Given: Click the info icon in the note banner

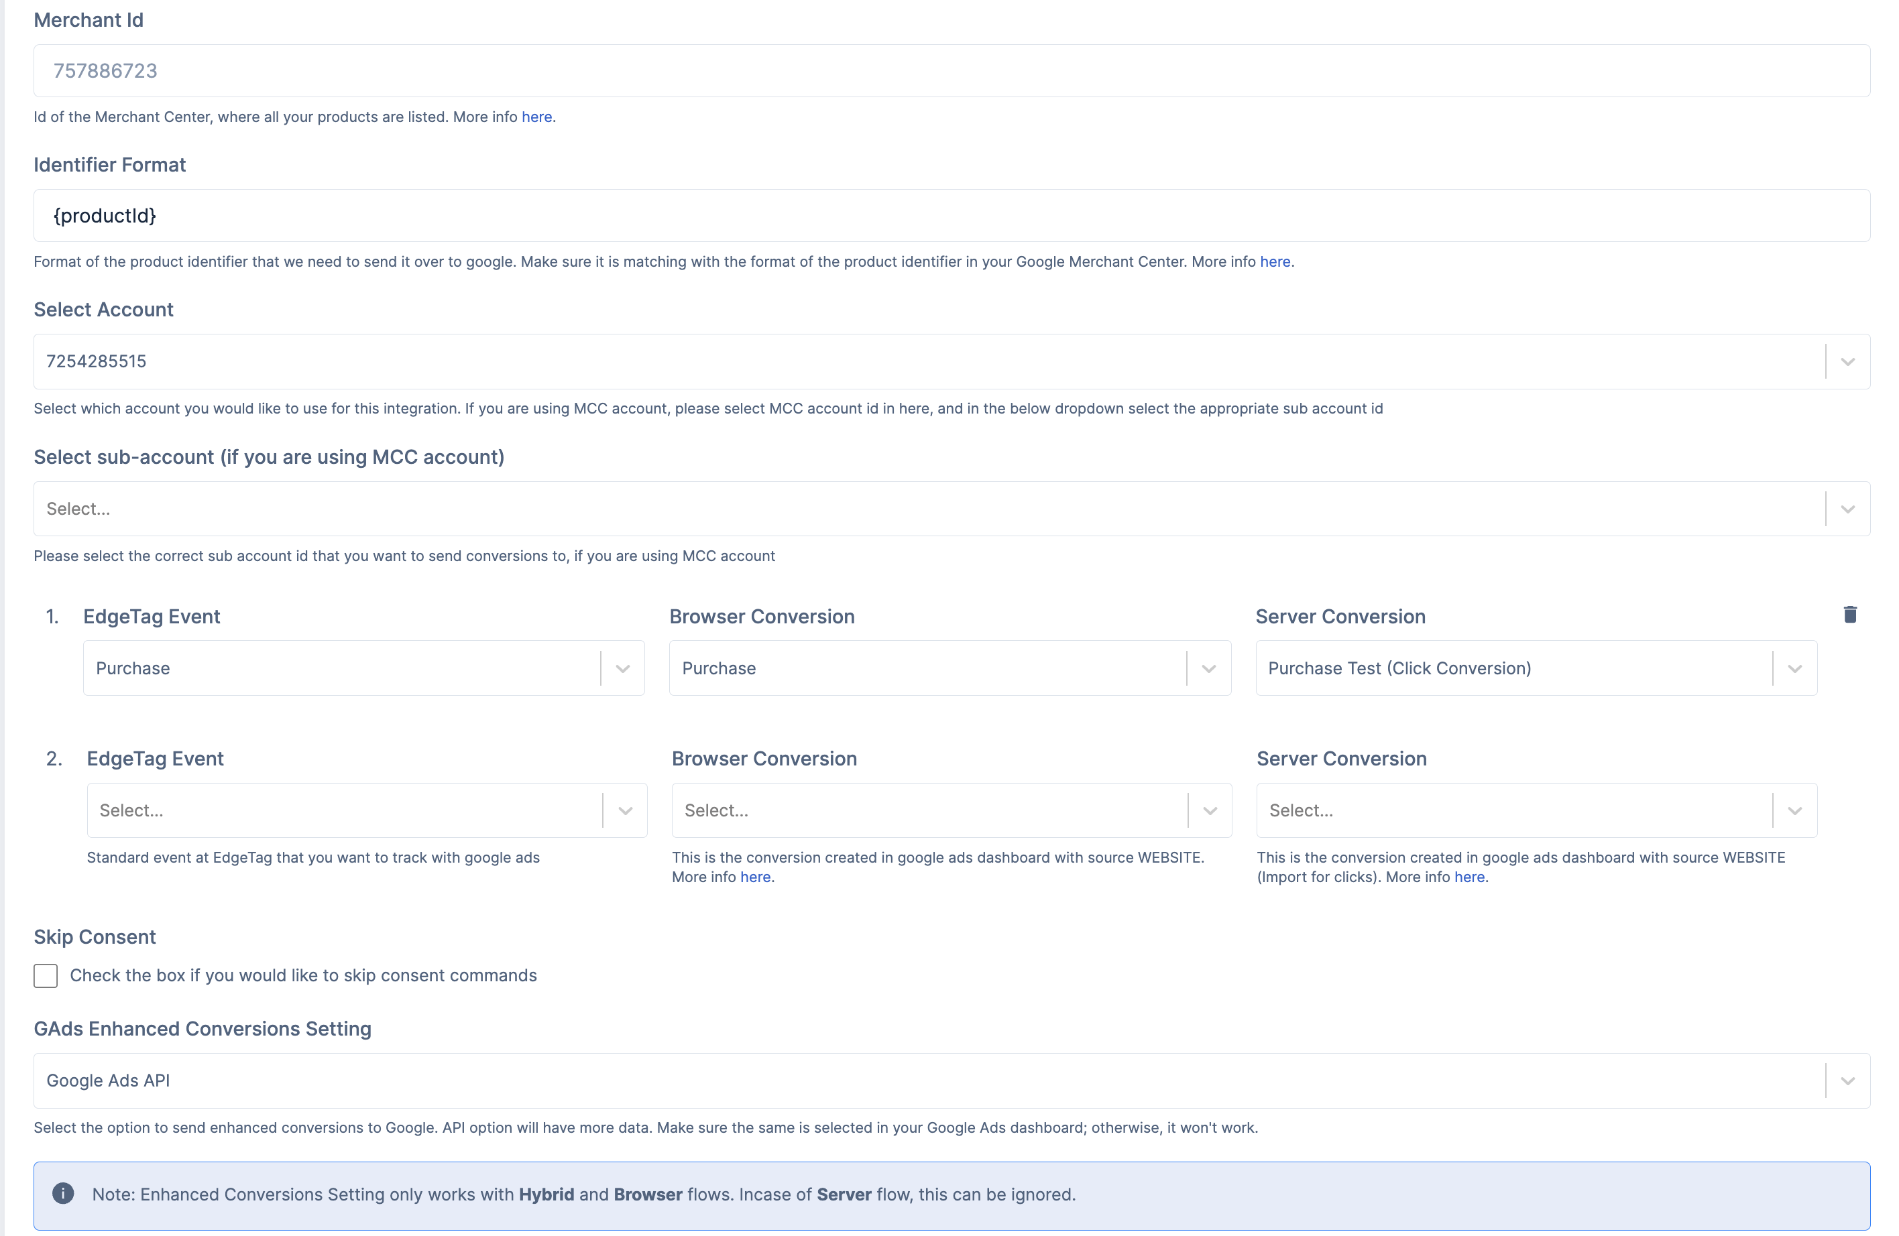Looking at the screenshot, I should [63, 1193].
